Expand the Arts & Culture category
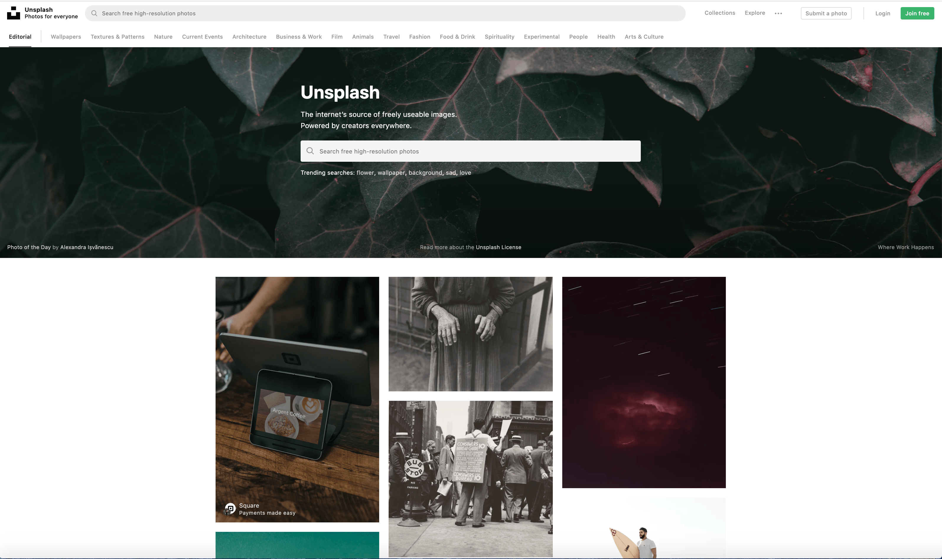942x559 pixels. [x=643, y=37]
